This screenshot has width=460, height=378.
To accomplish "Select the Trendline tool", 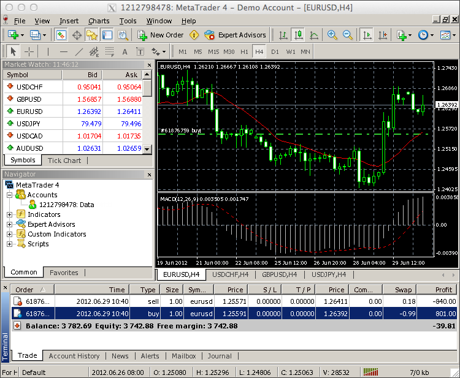I will tap(79, 52).
